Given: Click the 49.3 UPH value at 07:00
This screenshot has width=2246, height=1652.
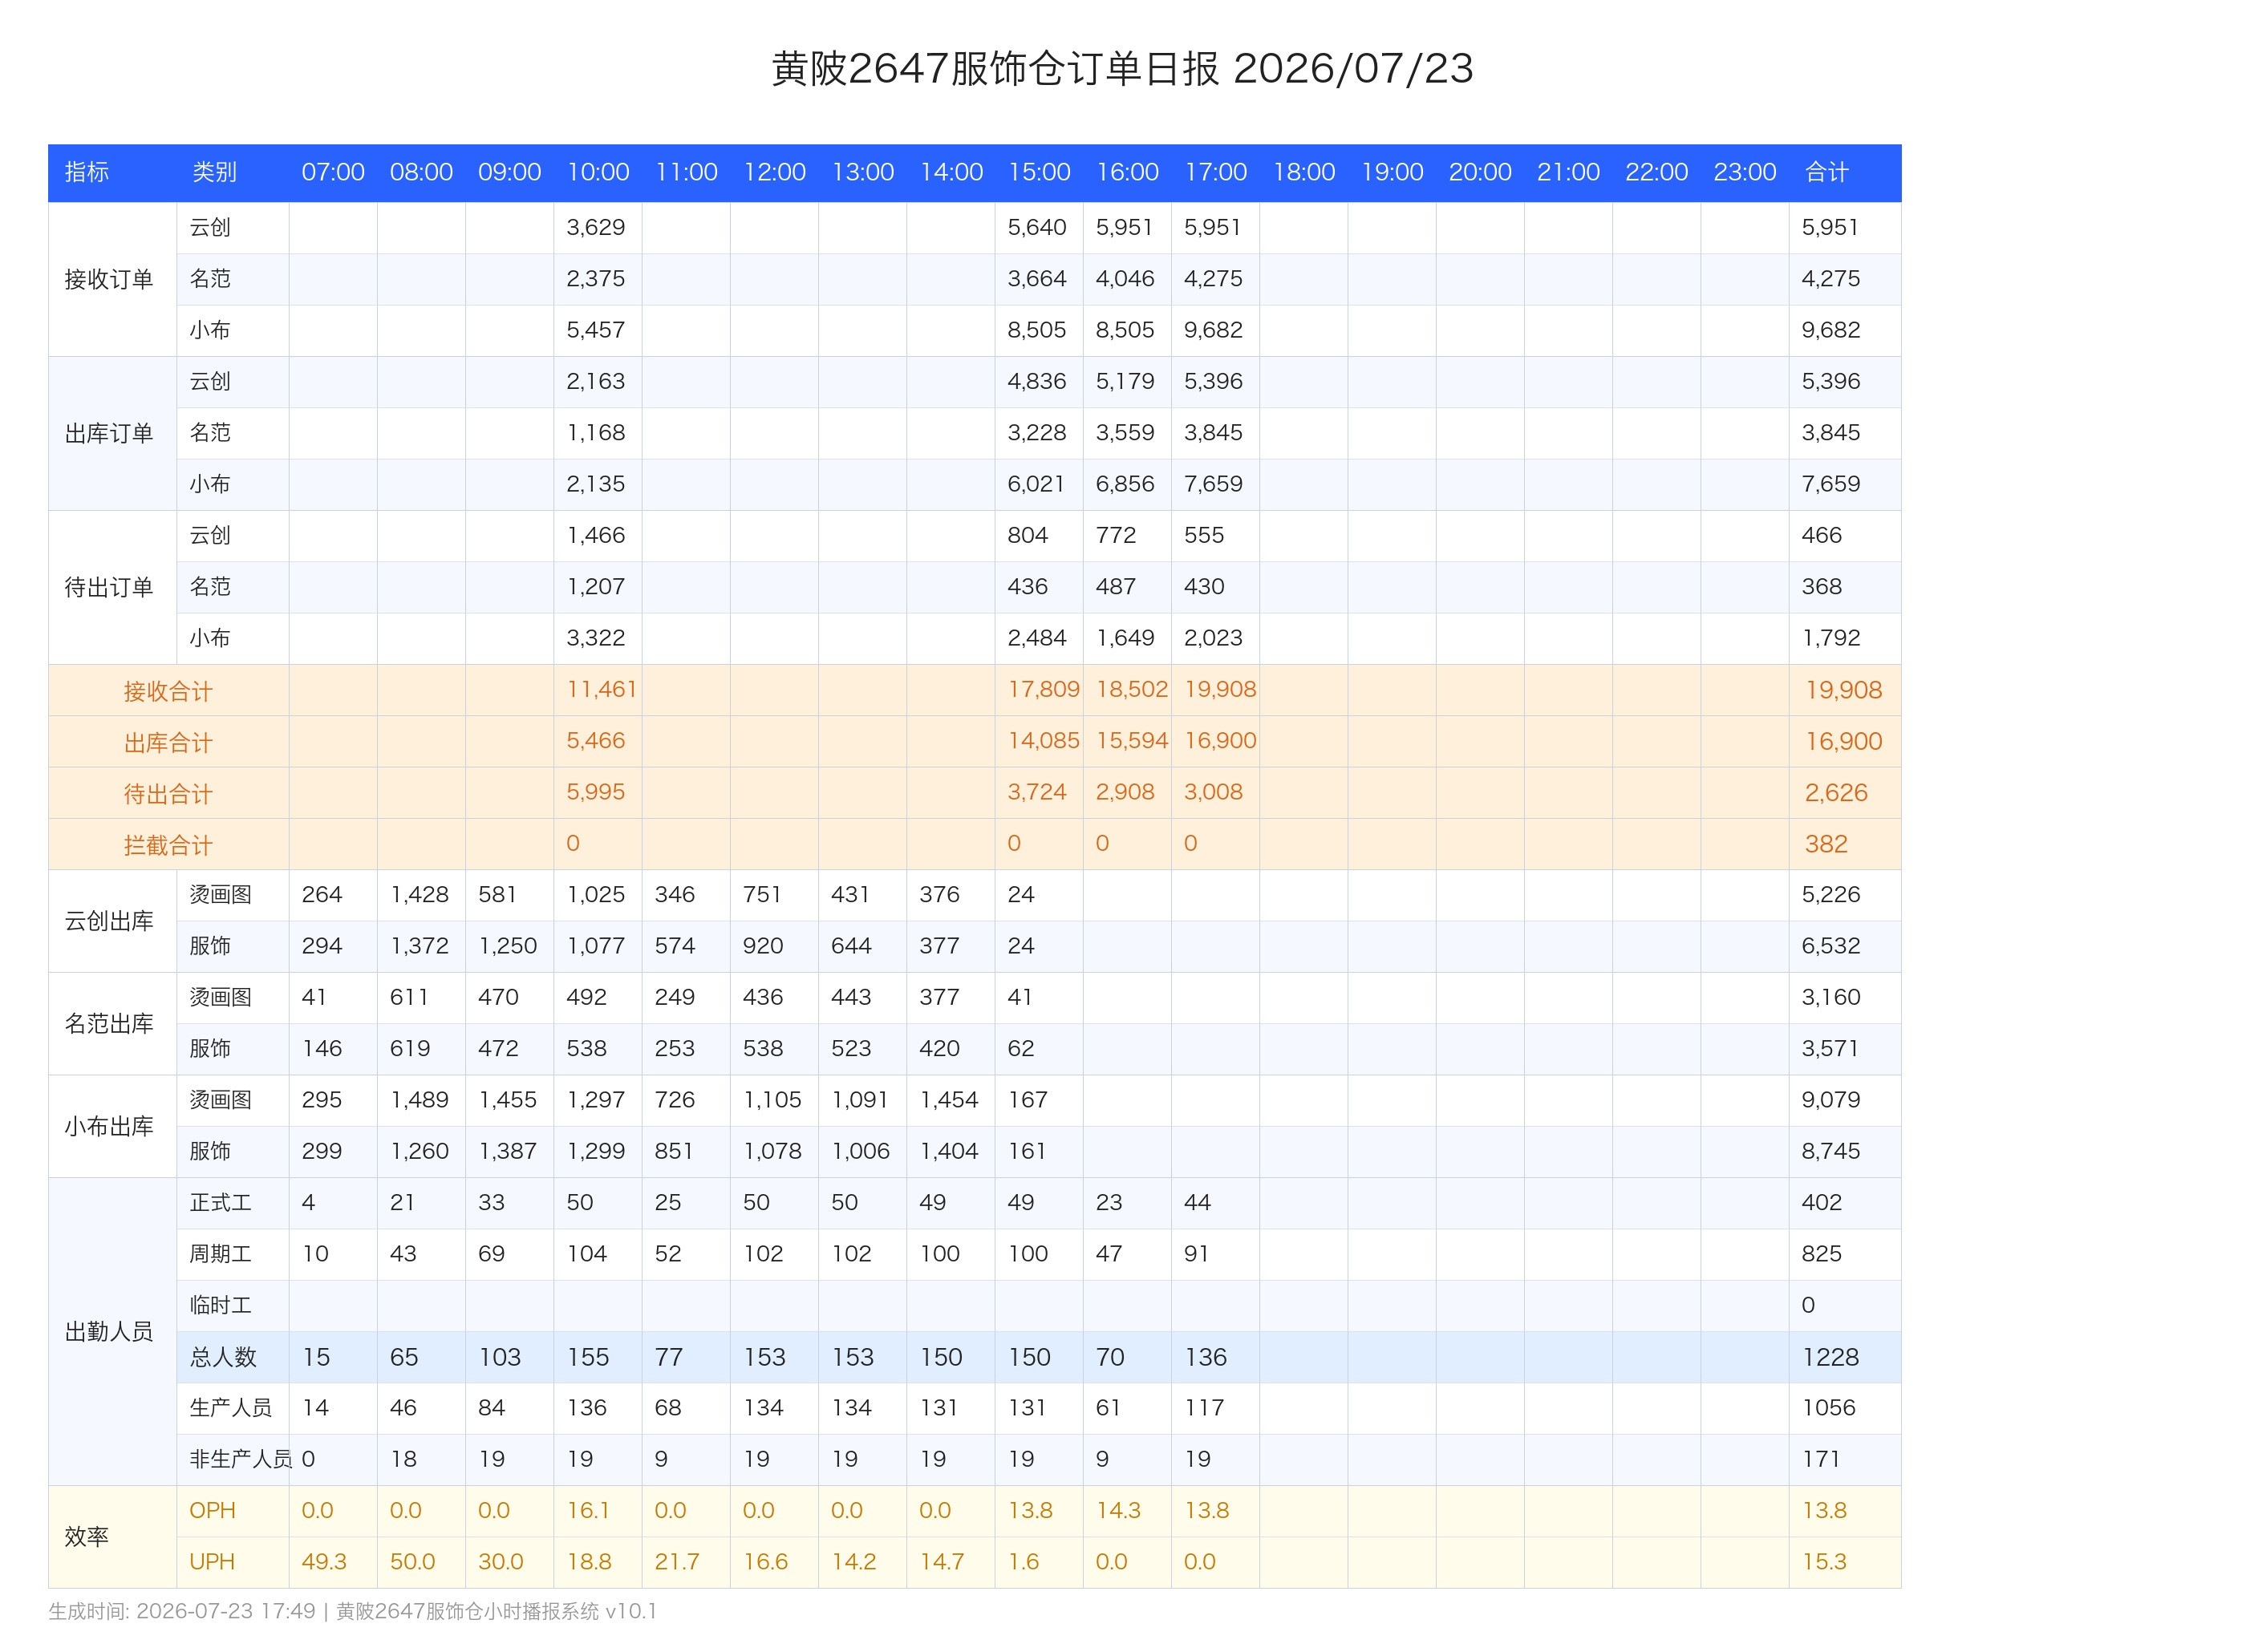Looking at the screenshot, I should click(x=324, y=1562).
